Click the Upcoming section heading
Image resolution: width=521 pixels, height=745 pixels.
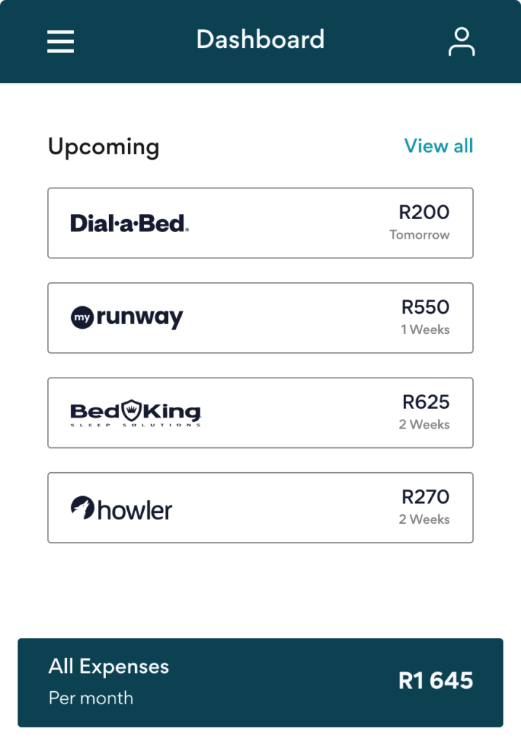click(x=103, y=147)
